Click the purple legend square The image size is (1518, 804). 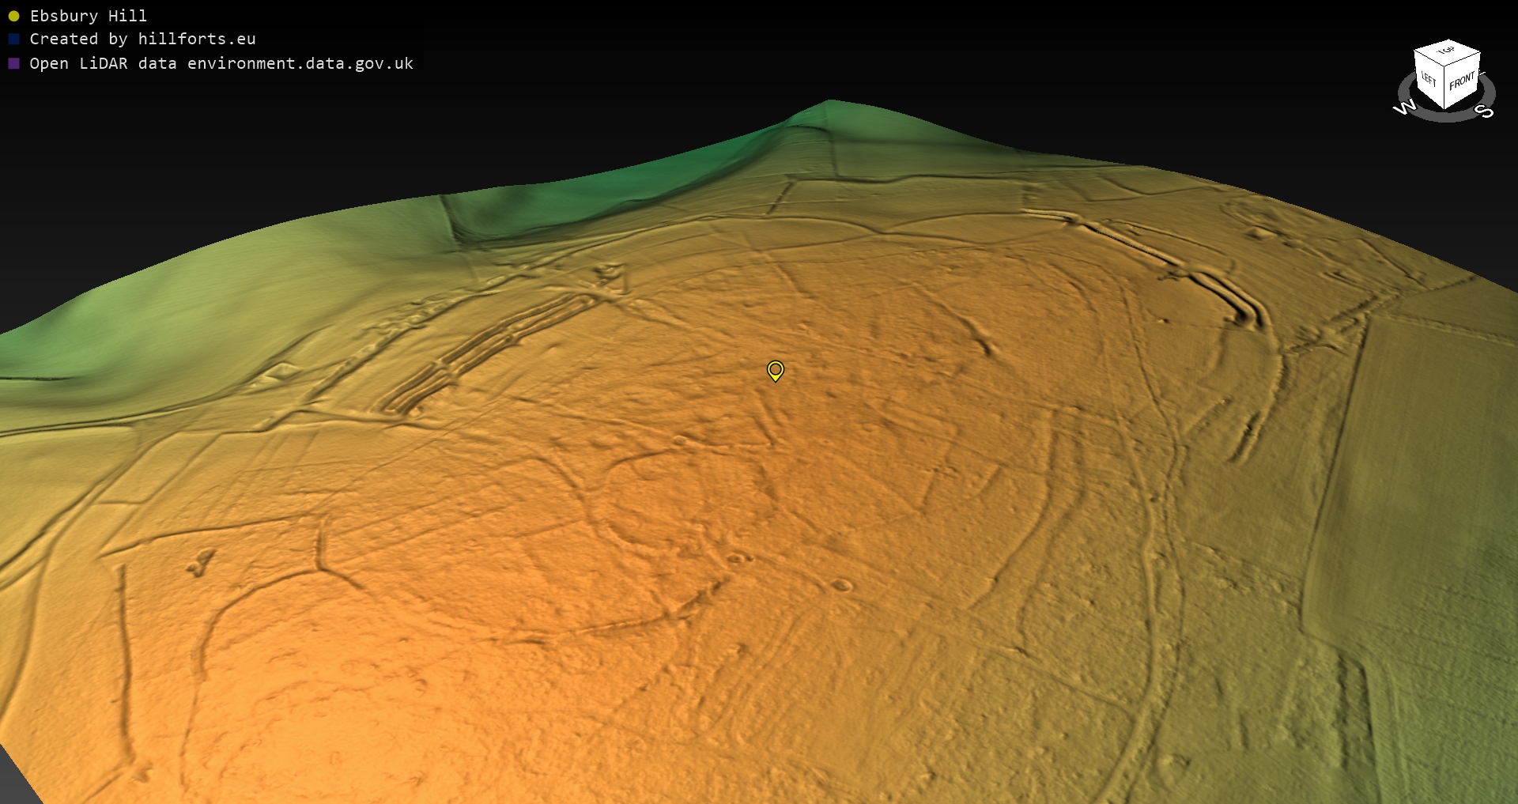[13, 63]
